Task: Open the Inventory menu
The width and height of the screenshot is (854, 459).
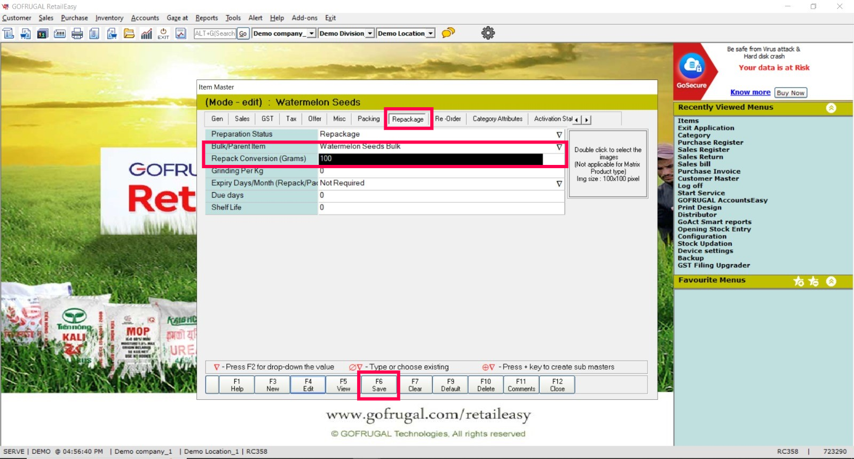Action: [109, 18]
